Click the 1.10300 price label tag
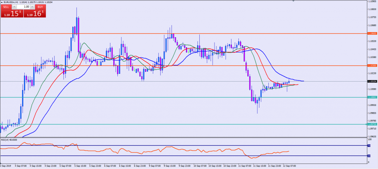Image resolution: width=378 pixels, height=169 pixels. tap(372, 66)
